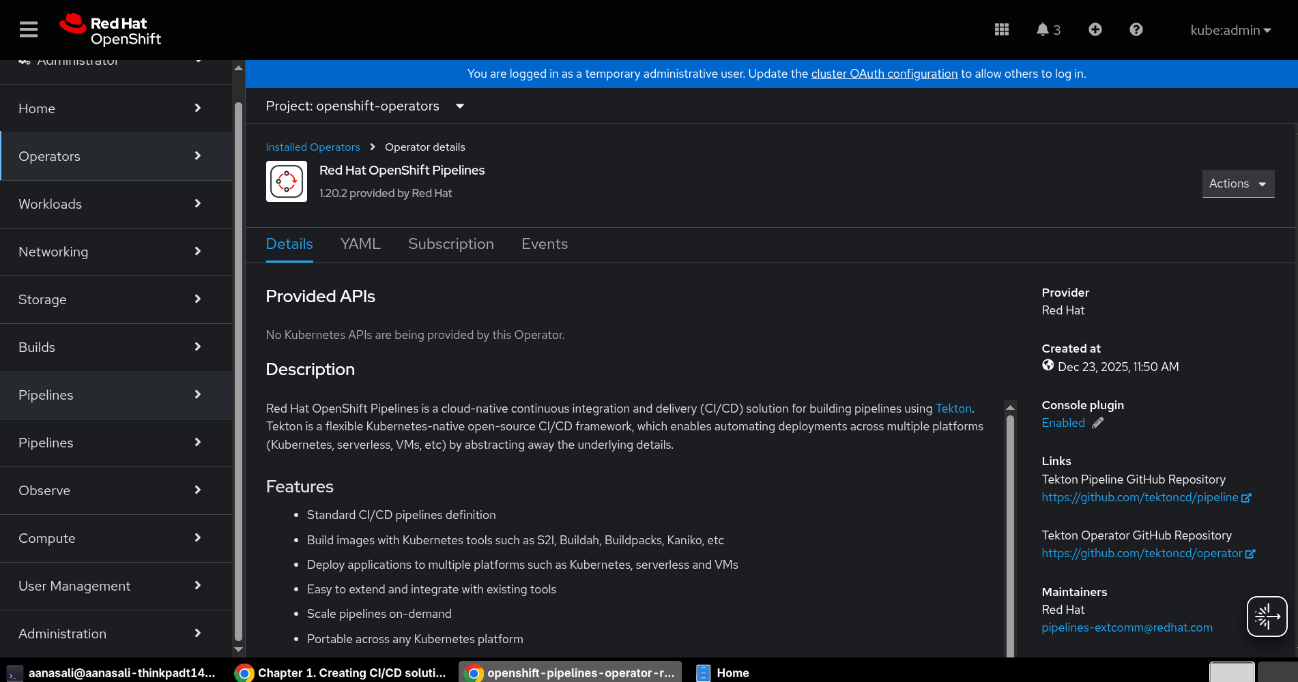Open the application launcher grid
Viewport: 1298px width, 682px height.
[x=1002, y=29]
